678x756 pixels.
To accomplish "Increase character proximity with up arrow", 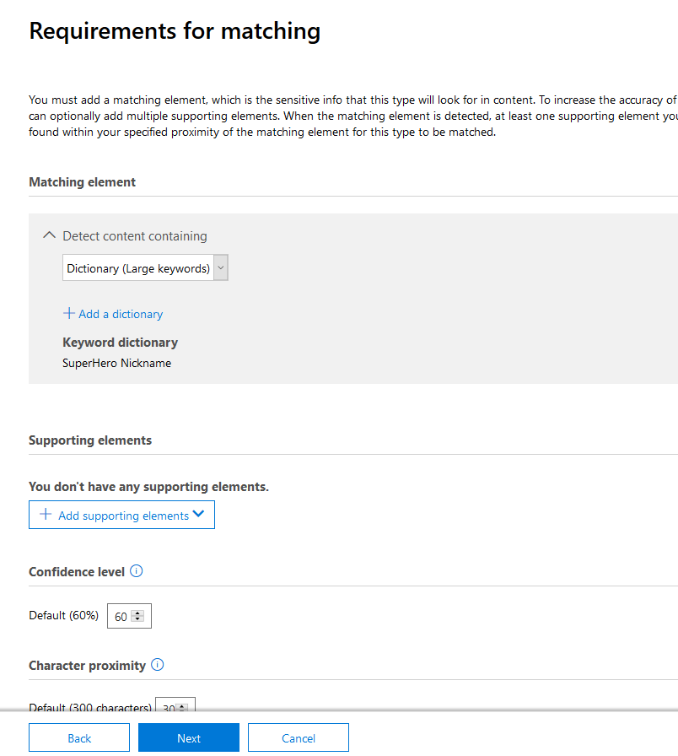I will pyautogui.click(x=182, y=705).
